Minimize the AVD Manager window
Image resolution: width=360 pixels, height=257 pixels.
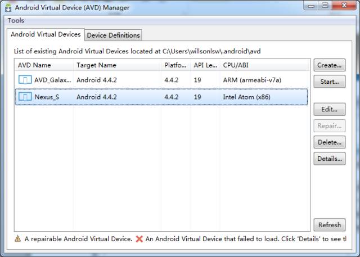(311, 6)
